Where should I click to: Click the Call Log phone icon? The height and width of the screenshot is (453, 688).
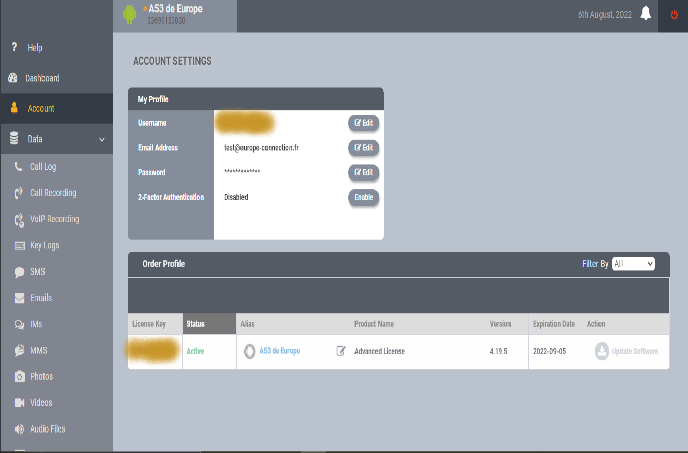click(x=19, y=166)
